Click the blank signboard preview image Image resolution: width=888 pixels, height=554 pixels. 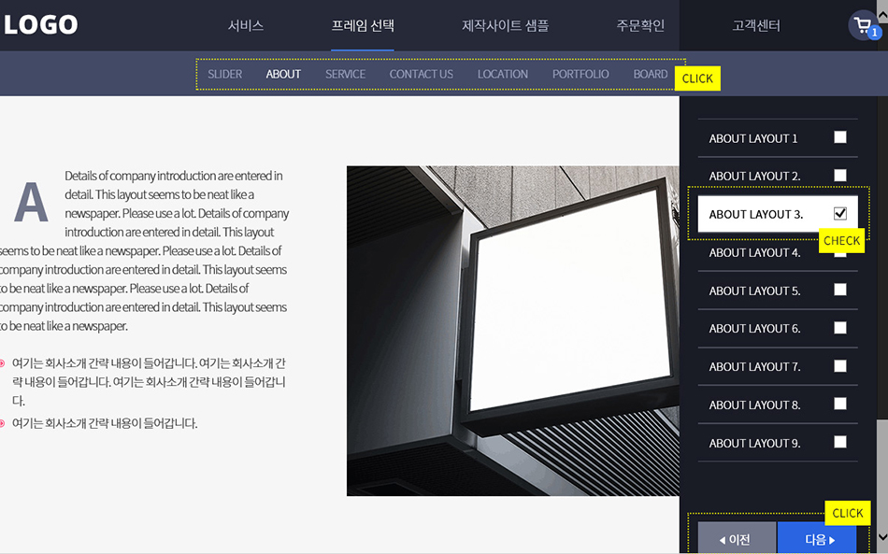coord(512,331)
